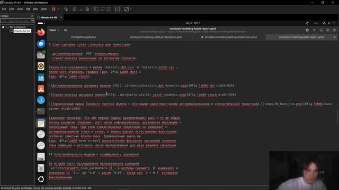Open the VMware Edit menu
Viewport: 339px width, 190px height.
(x=12, y=9)
